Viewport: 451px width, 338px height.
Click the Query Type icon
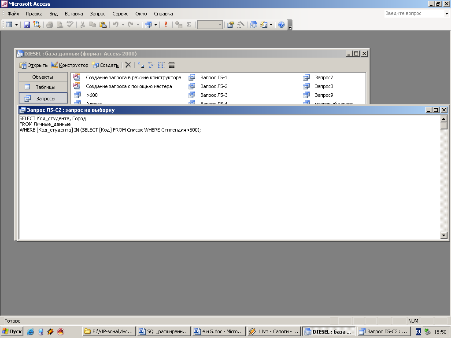point(148,25)
